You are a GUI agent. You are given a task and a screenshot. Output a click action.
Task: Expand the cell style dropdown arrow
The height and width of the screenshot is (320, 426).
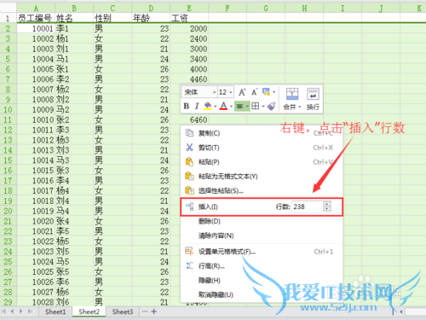point(273,92)
